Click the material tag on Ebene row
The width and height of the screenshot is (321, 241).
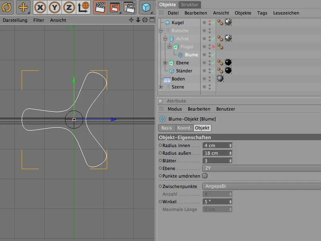(228, 63)
